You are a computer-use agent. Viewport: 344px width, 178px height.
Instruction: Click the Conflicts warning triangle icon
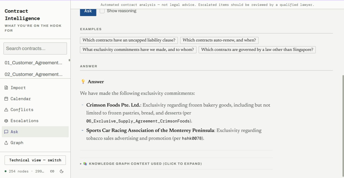point(6,109)
